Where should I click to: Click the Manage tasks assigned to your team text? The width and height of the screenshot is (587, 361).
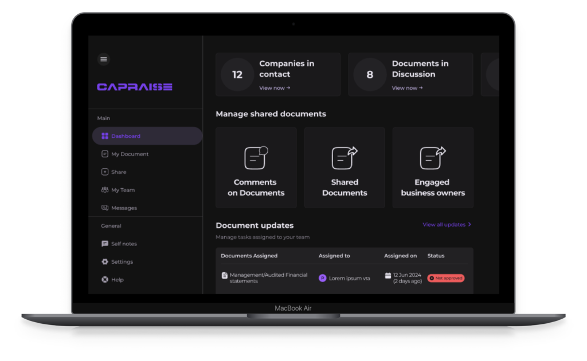click(x=263, y=237)
